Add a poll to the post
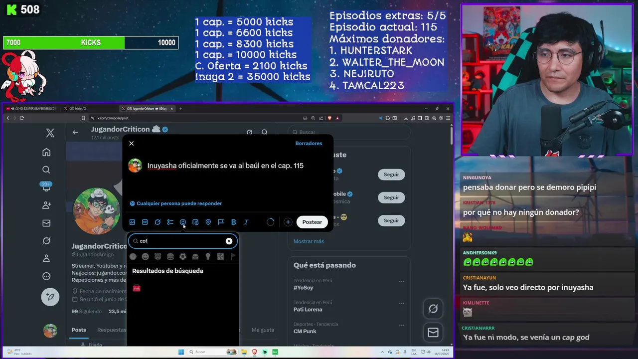This screenshot has height=359, width=638. click(x=170, y=222)
